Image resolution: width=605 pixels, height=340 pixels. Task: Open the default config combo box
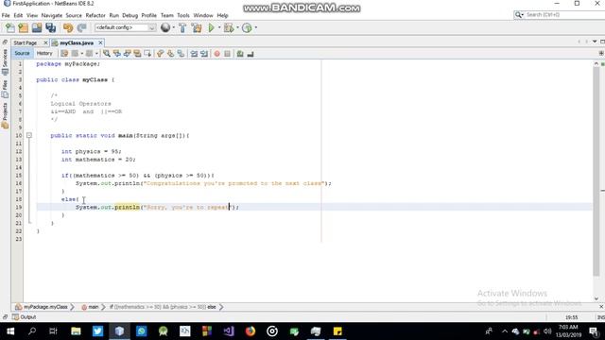click(x=125, y=27)
